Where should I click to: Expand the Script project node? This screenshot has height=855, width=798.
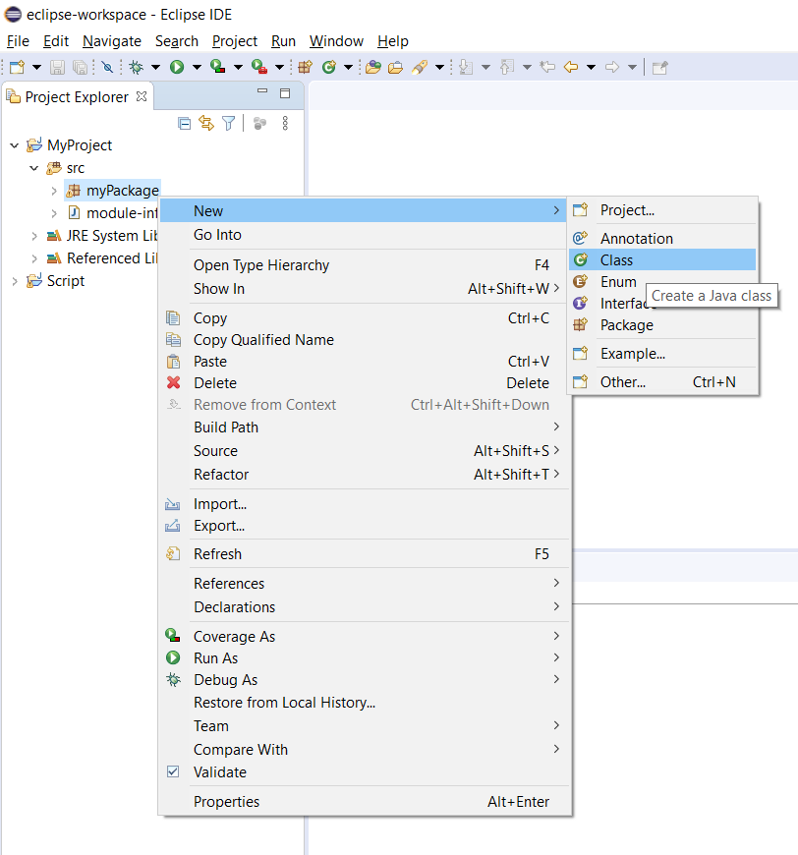[x=15, y=281]
